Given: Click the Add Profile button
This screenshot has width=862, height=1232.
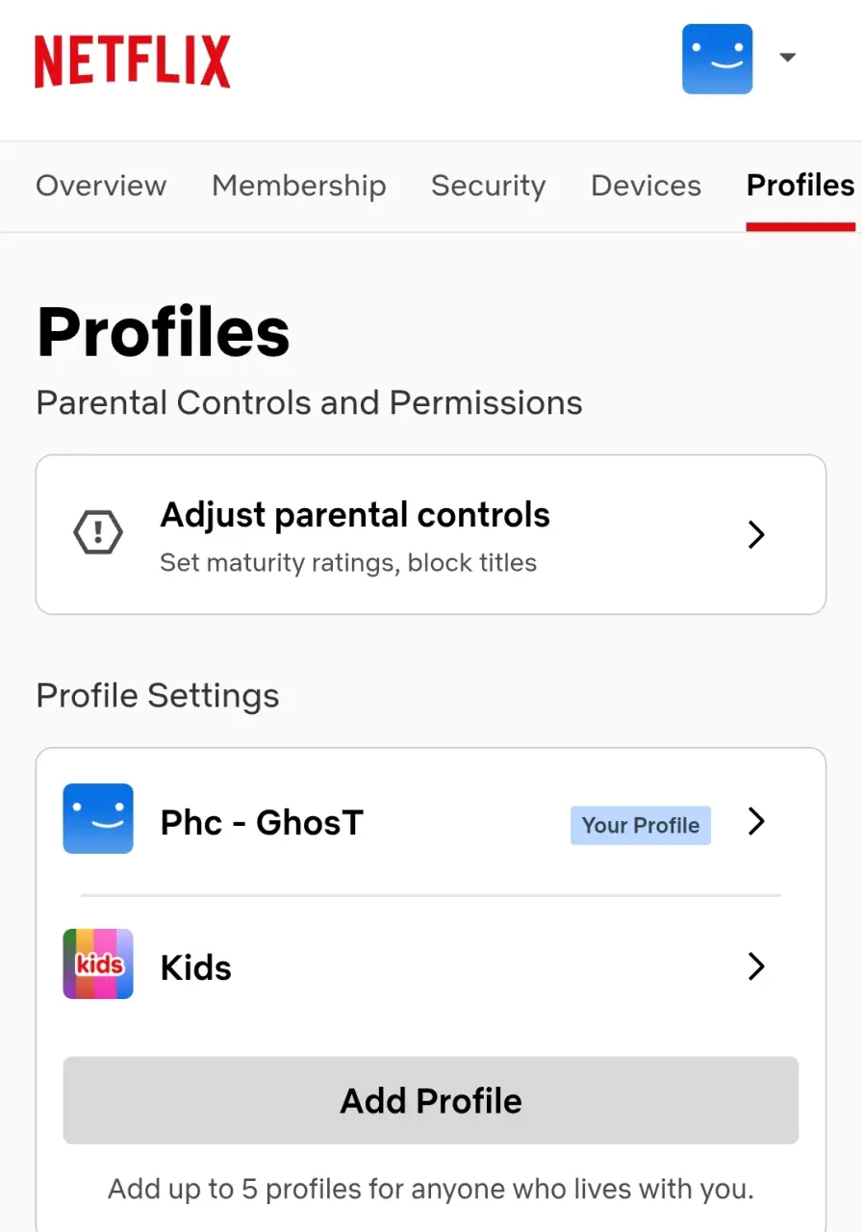Looking at the screenshot, I should pos(431,1100).
